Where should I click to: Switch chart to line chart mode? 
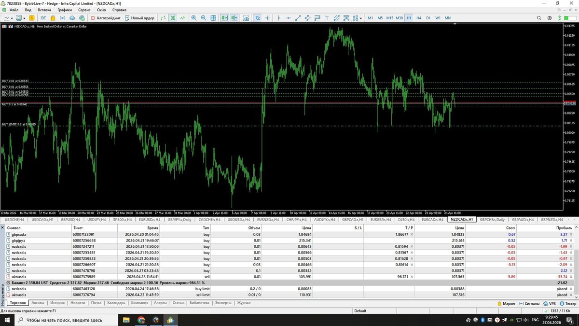(x=182, y=18)
